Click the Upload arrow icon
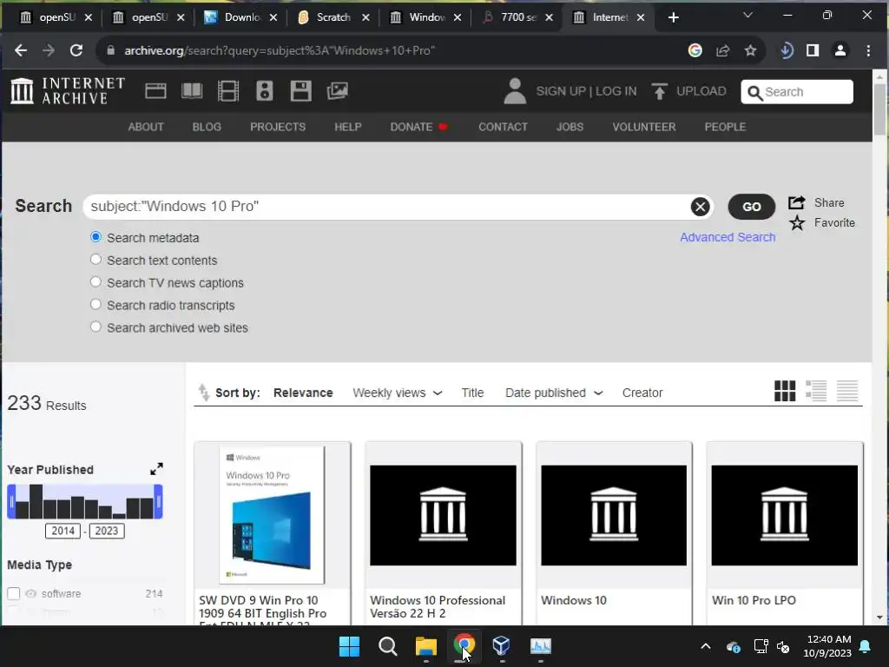The width and height of the screenshot is (889, 667). [x=659, y=91]
